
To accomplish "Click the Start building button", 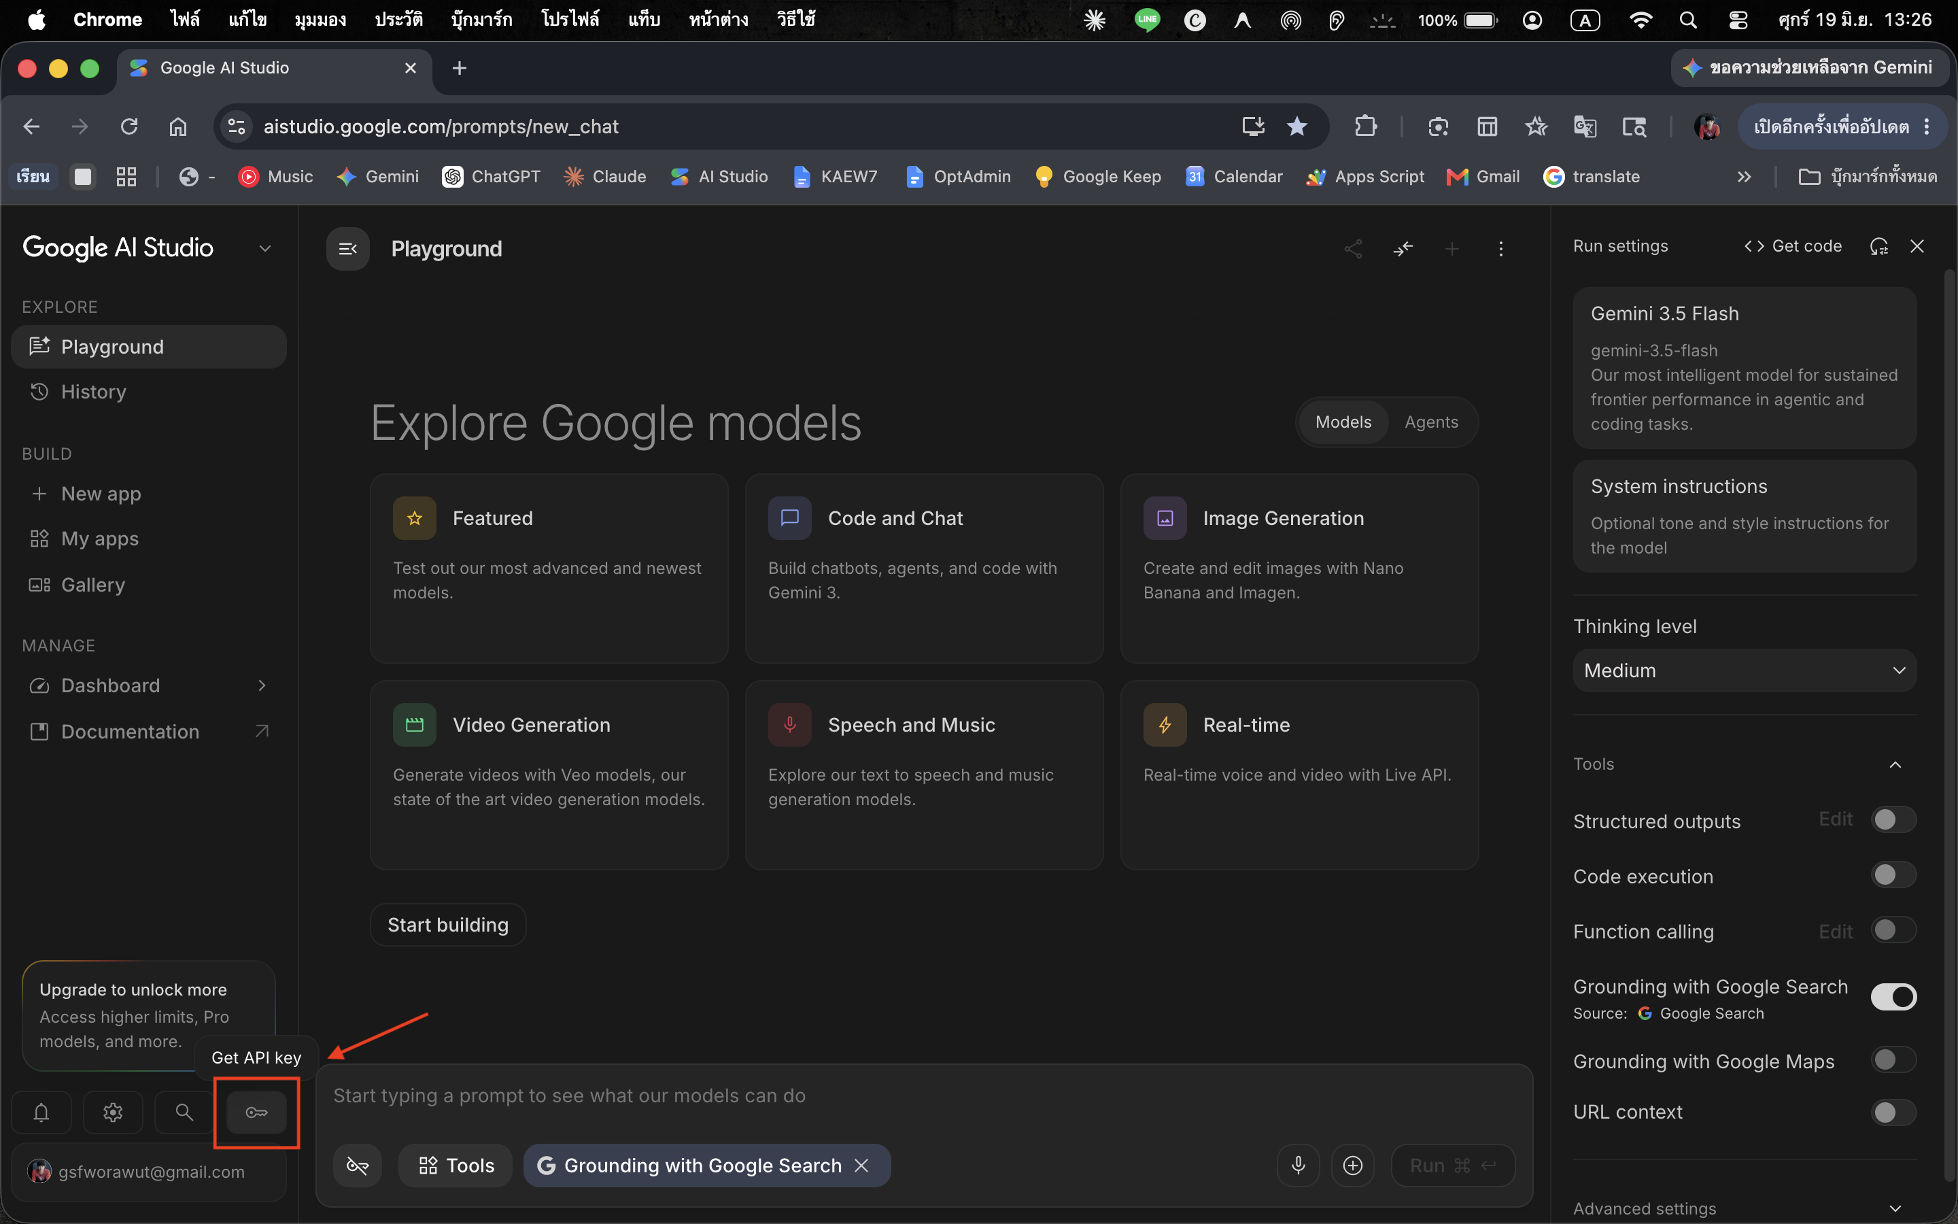I will (448, 925).
